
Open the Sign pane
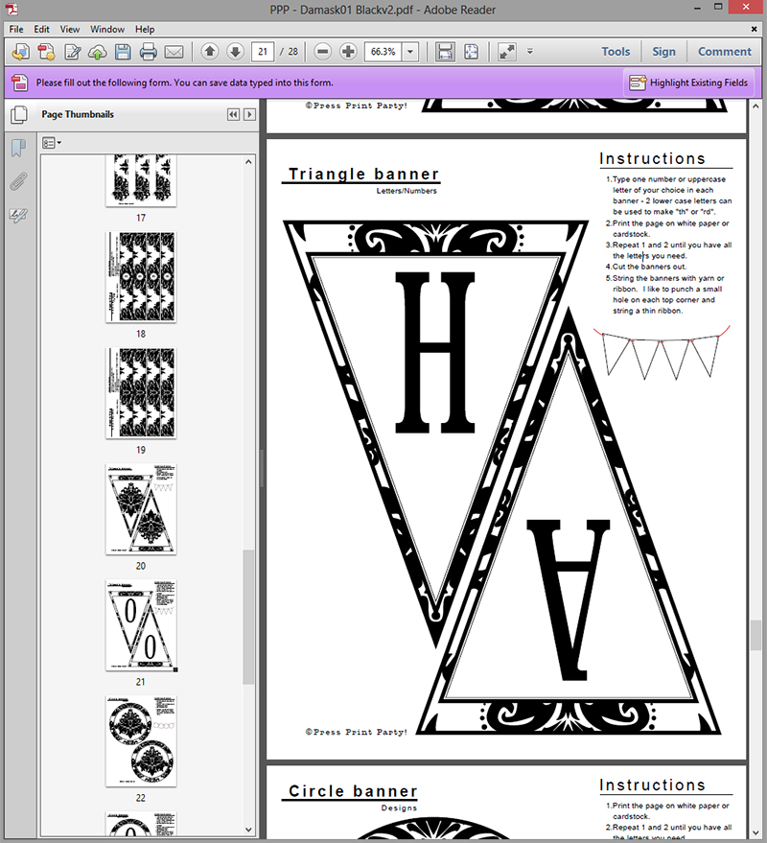coord(663,52)
